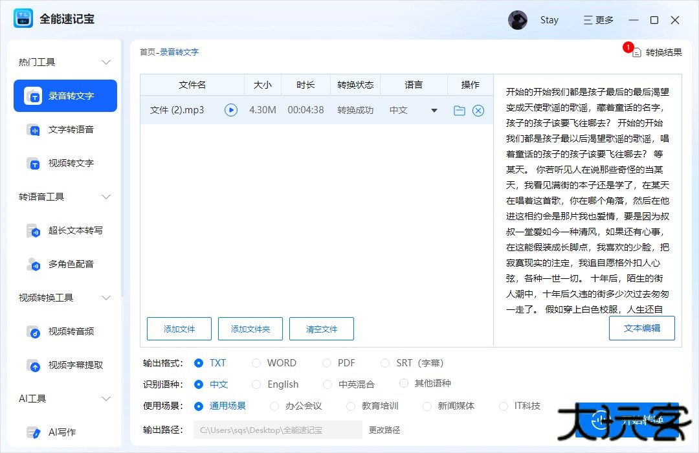699x453 pixels.
Task: Click the 文本编辑 button
Action: (642, 329)
